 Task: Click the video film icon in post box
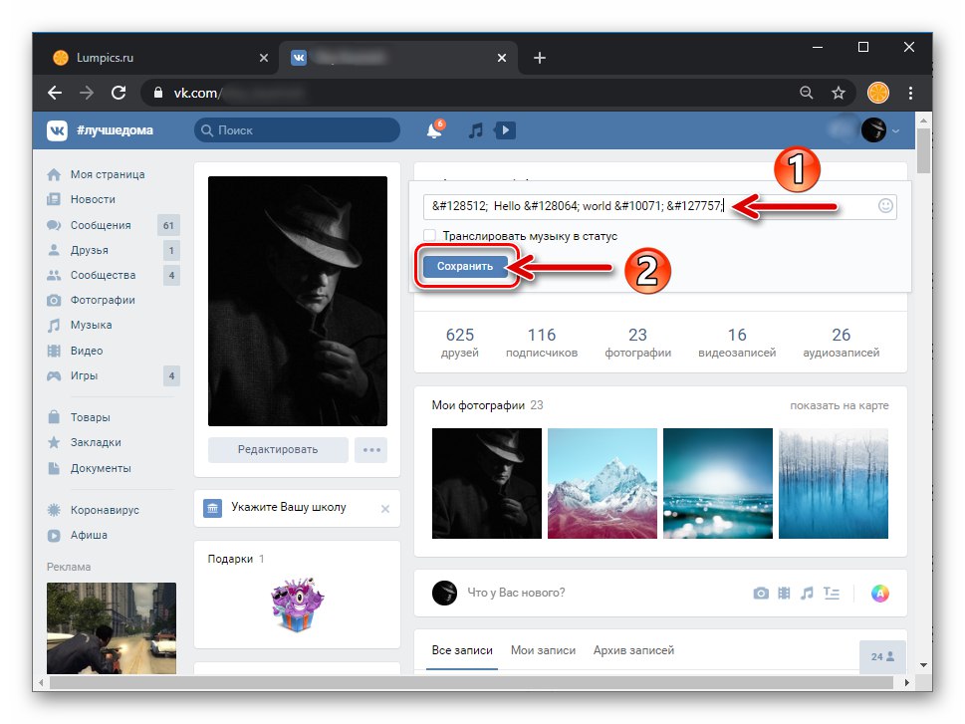(784, 594)
